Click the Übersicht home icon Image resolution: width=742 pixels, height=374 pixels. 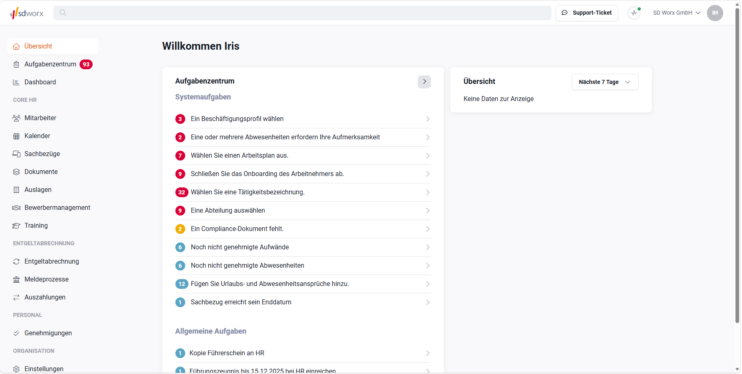(x=16, y=46)
